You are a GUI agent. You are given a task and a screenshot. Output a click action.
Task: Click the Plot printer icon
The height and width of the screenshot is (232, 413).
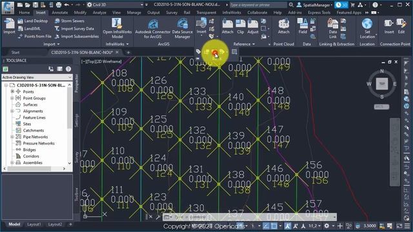[59, 5]
